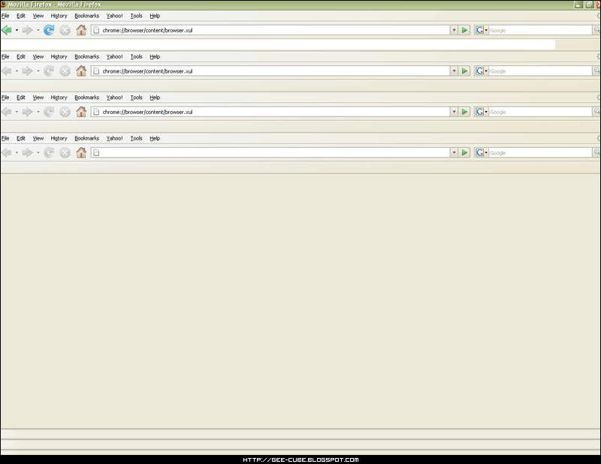Click the Go arrow in the third nested toolbar
This screenshot has width=601, height=464.
pos(464,112)
